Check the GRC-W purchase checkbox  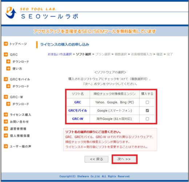(x=147, y=119)
